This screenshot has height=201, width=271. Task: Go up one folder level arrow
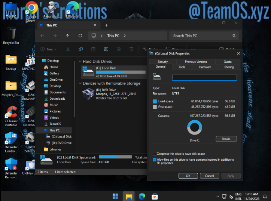point(67,36)
